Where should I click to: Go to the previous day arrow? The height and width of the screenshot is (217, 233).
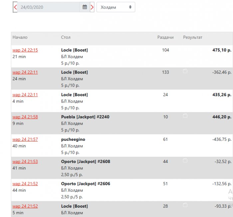15,7
